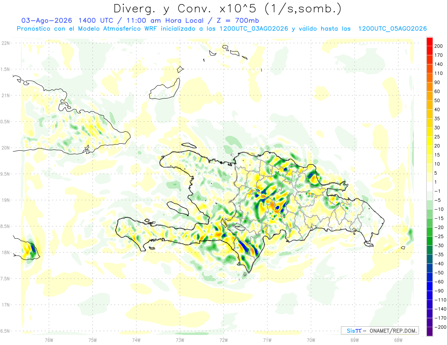447x345 pixels.
Task: Click the "75W" longitude label
Action: [x=93, y=340]
